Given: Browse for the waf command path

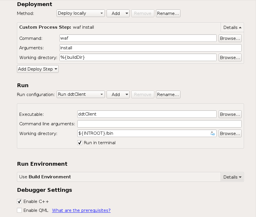Looking at the screenshot, I should pos(230,38).
